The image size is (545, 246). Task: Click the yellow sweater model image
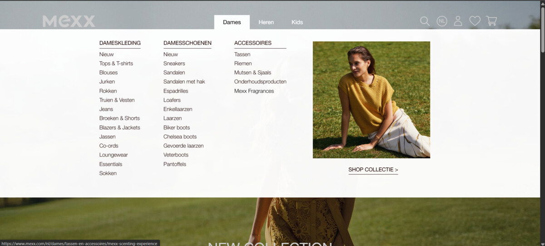click(x=371, y=100)
